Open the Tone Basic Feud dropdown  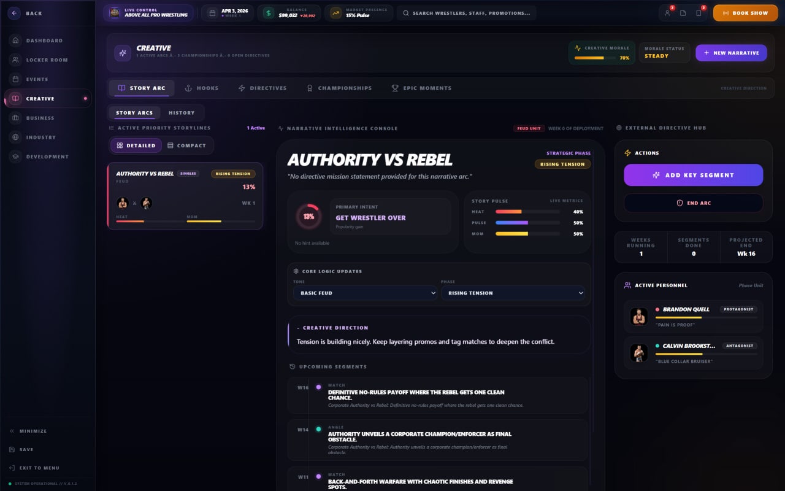[365, 293]
